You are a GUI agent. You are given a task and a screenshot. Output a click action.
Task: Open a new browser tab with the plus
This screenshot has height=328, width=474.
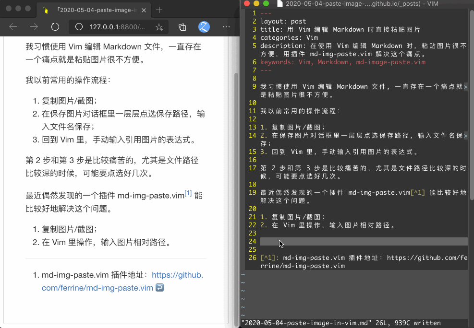[x=159, y=10]
